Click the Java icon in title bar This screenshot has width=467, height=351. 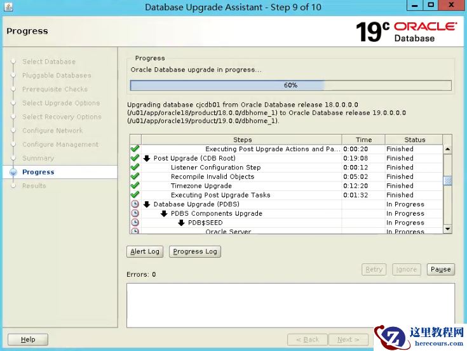point(8,7)
